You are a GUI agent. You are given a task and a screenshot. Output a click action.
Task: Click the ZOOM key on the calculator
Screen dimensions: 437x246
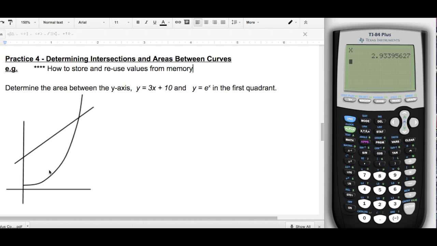(380, 101)
